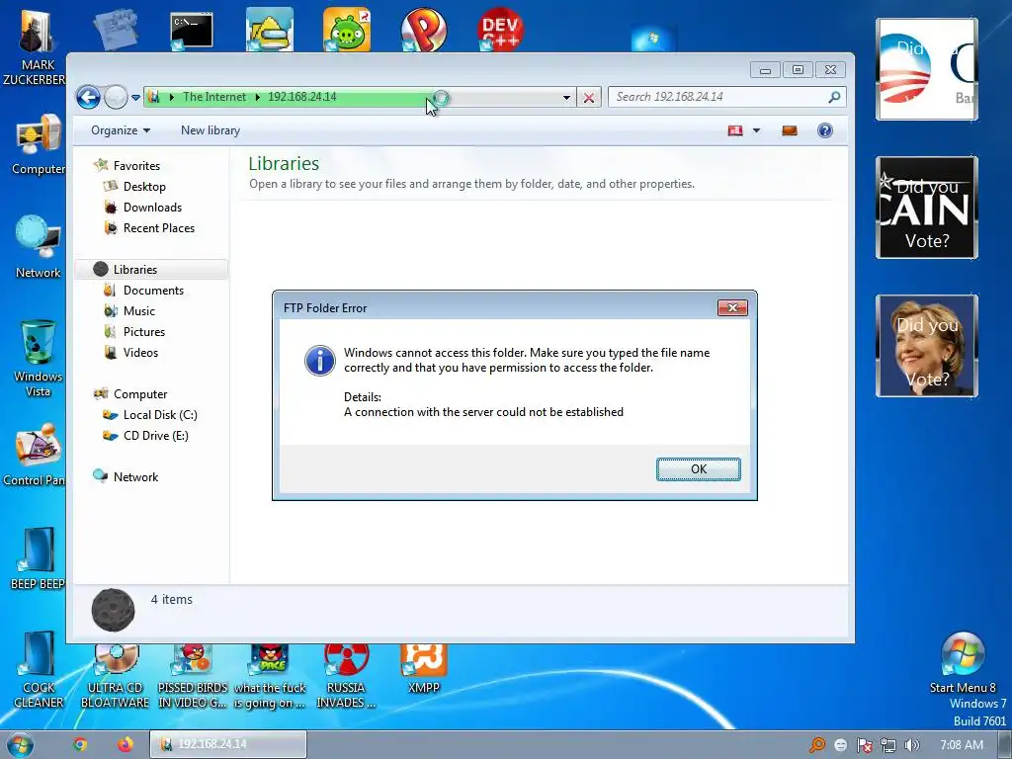This screenshot has width=1012, height=759.
Task: Click the network tray icon
Action: (x=888, y=745)
